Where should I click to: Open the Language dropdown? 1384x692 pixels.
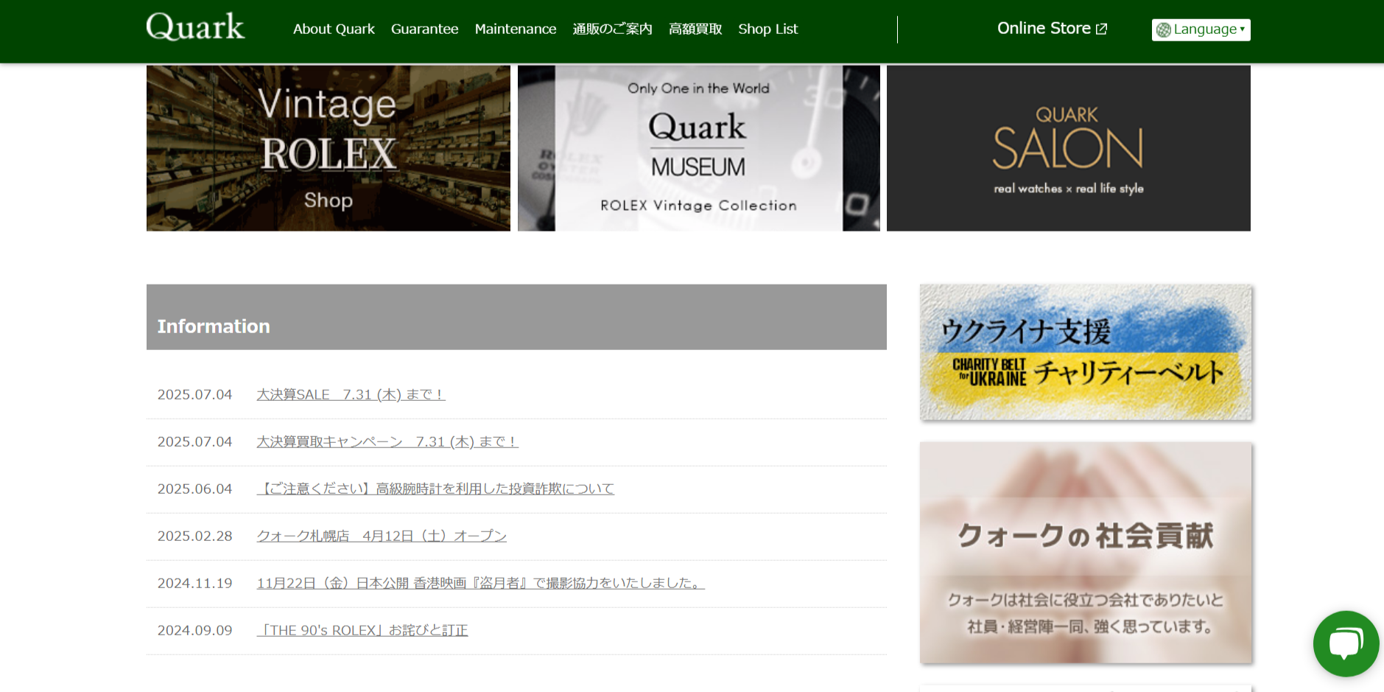[x=1201, y=29]
